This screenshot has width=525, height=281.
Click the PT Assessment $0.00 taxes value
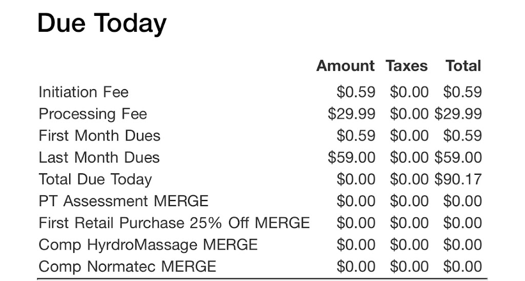tap(409, 201)
